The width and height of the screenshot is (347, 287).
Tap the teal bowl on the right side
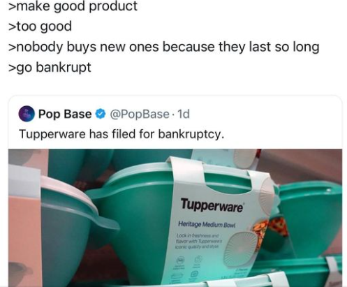click(311, 218)
